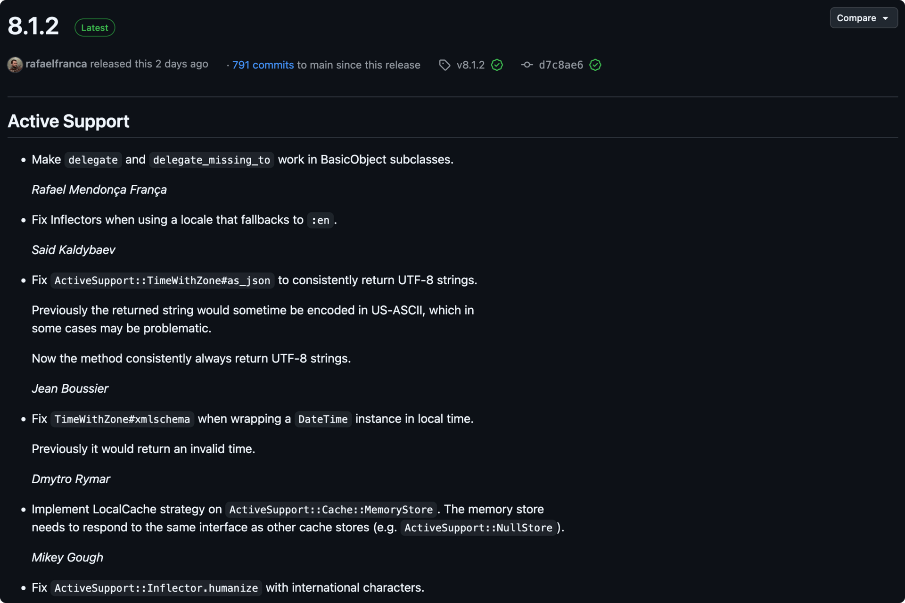The image size is (905, 603).
Task: Click the ActiveSupport::TimeWithZone#as_json code text
Action: 162,281
